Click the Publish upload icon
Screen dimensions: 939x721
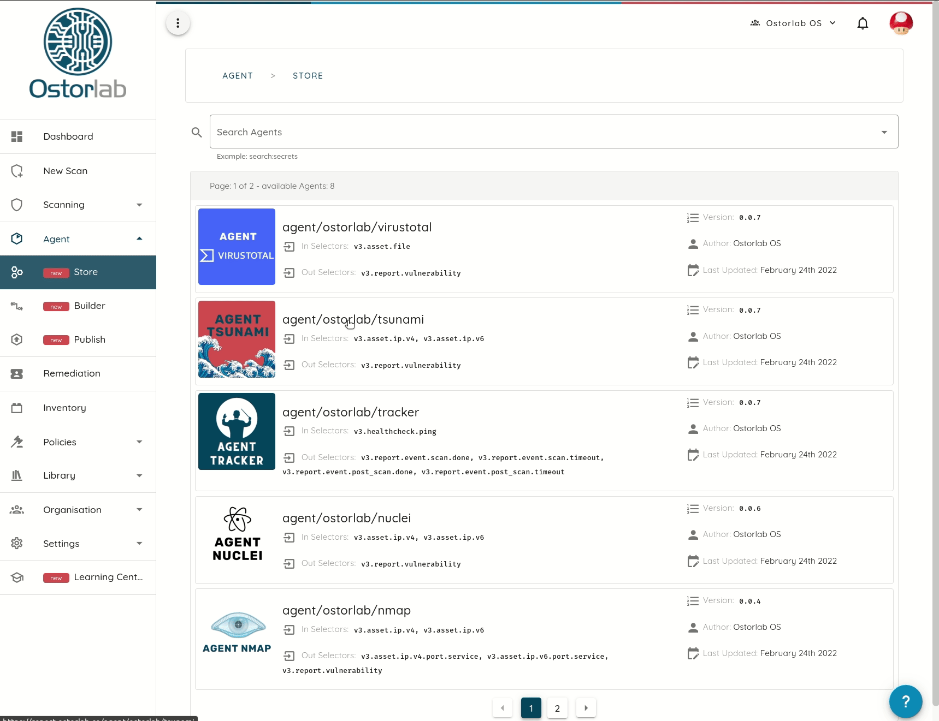click(17, 339)
